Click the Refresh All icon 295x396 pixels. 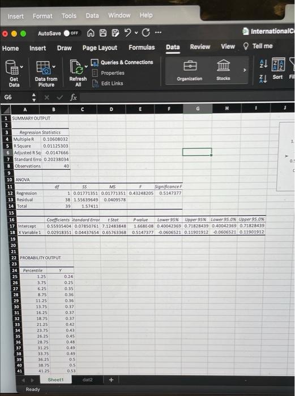pos(76,67)
